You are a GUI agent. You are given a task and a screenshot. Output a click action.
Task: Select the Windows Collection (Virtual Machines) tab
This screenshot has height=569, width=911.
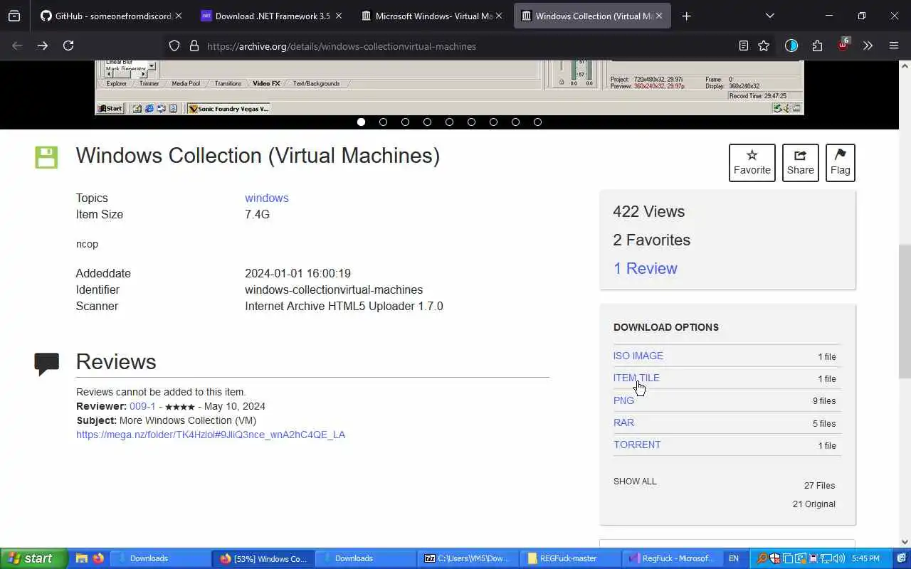point(592,16)
